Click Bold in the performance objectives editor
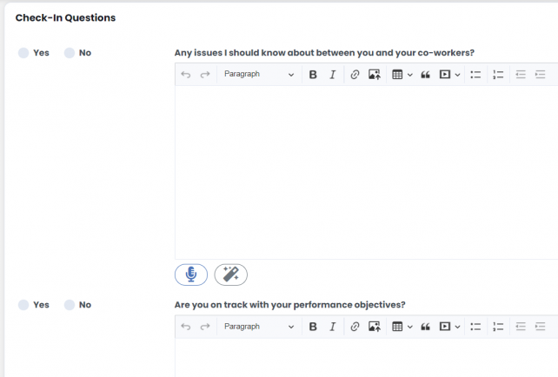This screenshot has height=377, width=558. pyautogui.click(x=313, y=327)
